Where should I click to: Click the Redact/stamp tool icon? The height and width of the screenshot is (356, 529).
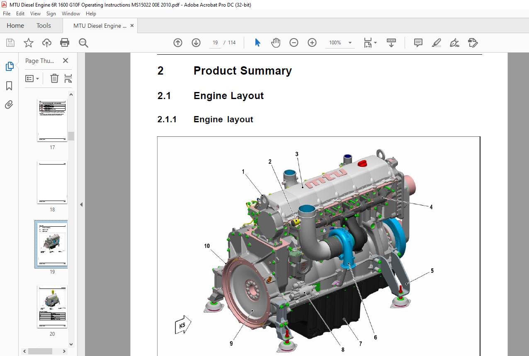[x=473, y=43]
